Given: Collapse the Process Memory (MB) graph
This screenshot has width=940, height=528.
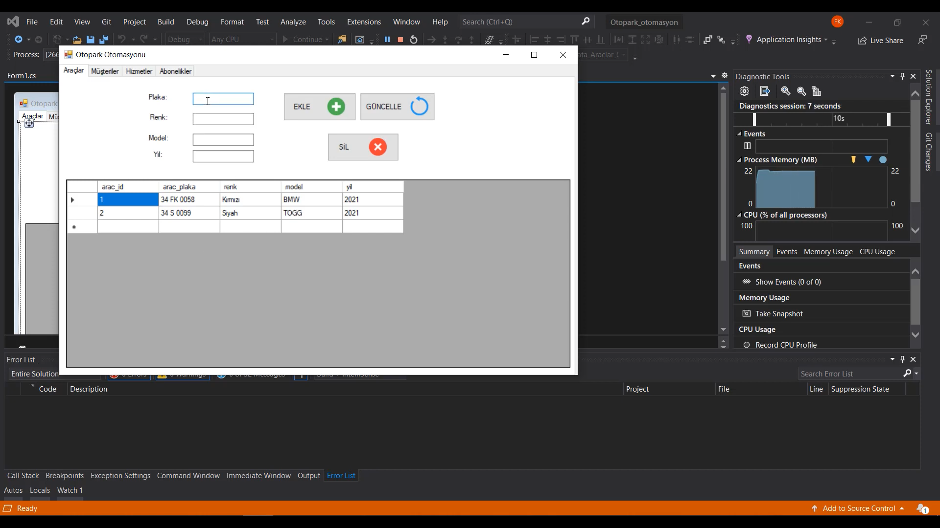Looking at the screenshot, I should click(x=739, y=160).
